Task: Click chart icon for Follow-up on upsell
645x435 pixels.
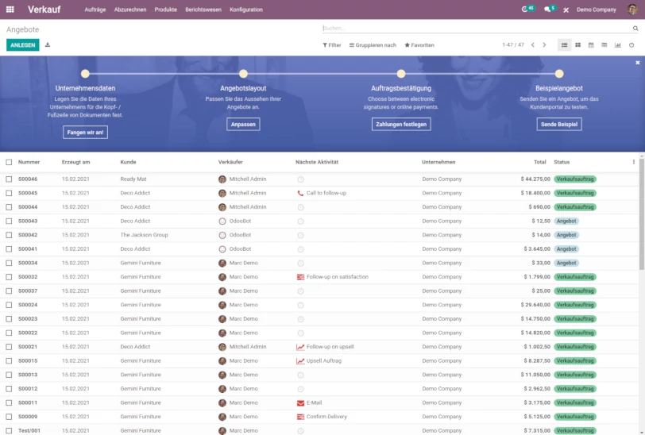Action: 300,347
